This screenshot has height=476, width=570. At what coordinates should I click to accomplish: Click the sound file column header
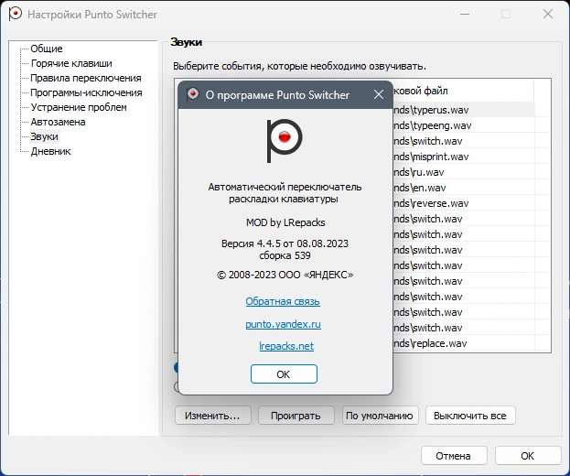(464, 91)
